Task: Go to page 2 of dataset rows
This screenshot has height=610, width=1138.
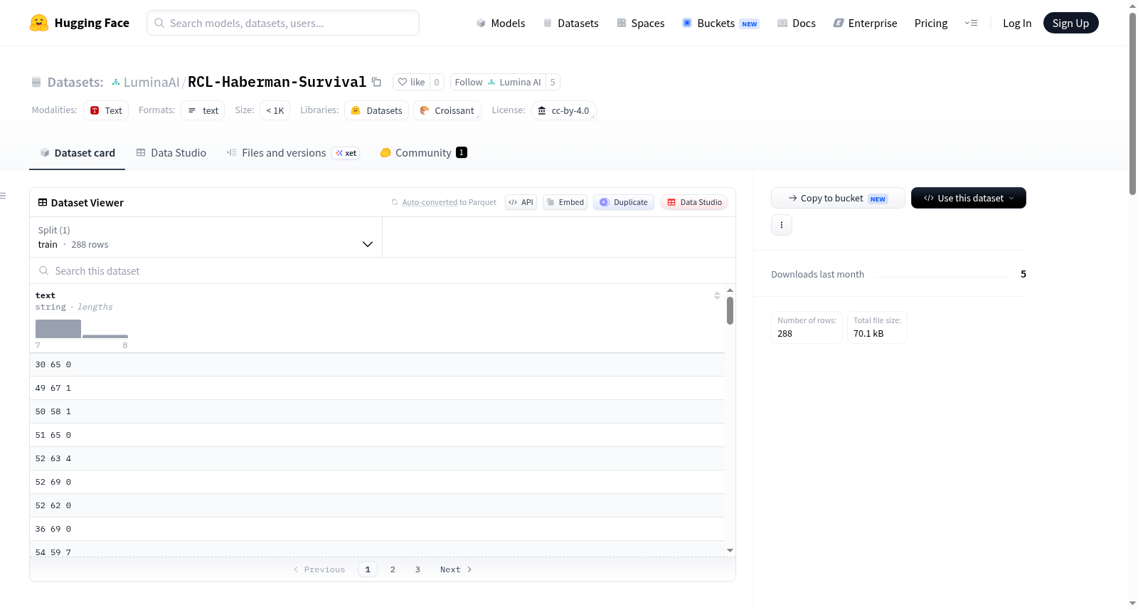Action: coord(393,569)
